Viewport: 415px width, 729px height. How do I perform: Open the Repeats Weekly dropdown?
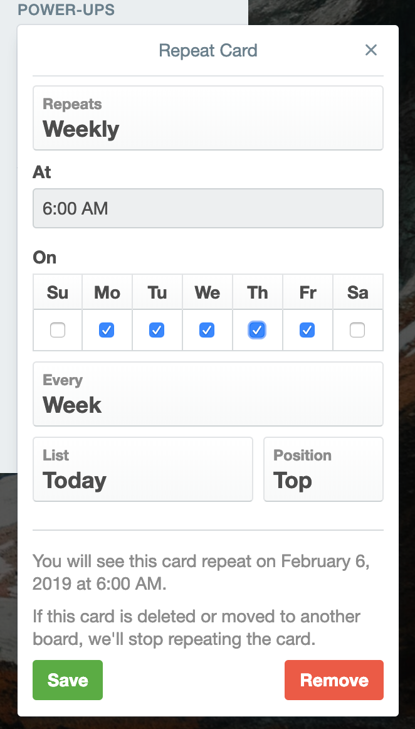pos(208,118)
